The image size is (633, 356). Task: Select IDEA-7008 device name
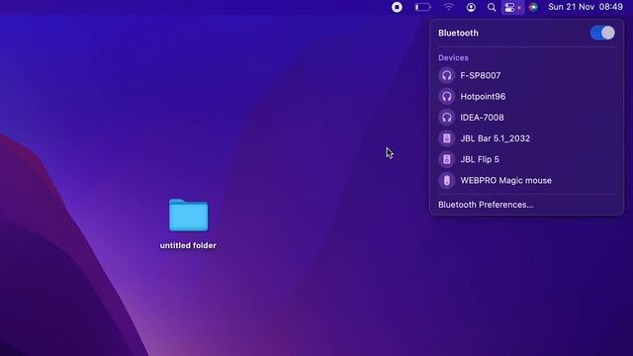pos(482,118)
